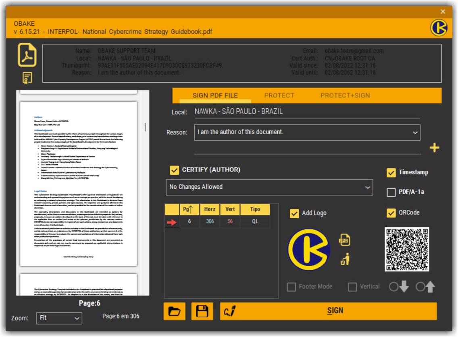The height and width of the screenshot is (337, 458).
Task: Click 'CN=OBAKE ROOT CA' text
Action: (350, 58)
